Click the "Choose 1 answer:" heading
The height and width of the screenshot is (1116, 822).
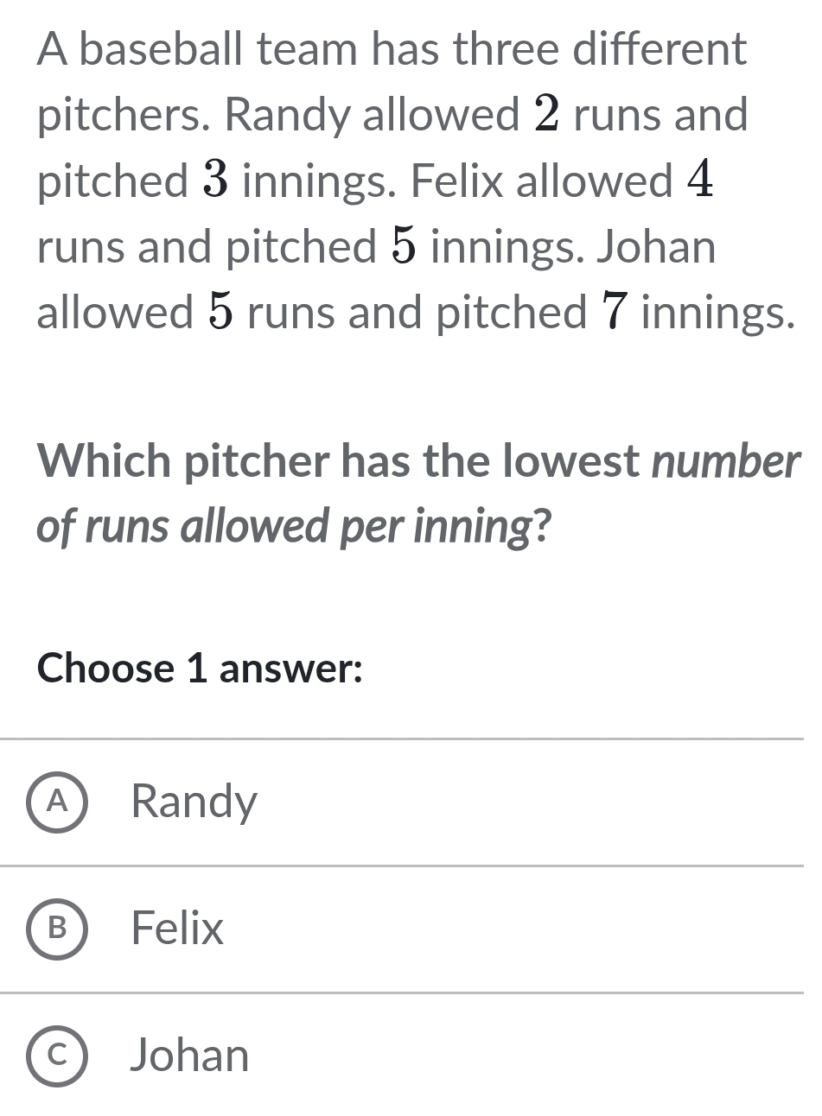point(200,668)
